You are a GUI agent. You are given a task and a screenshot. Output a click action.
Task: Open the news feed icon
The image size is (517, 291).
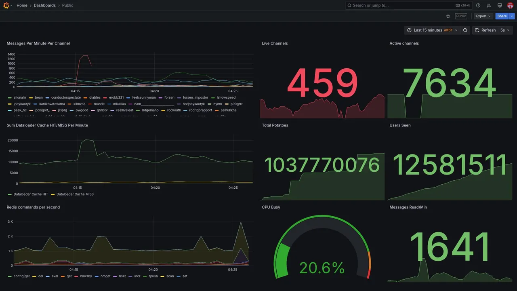point(489,5)
